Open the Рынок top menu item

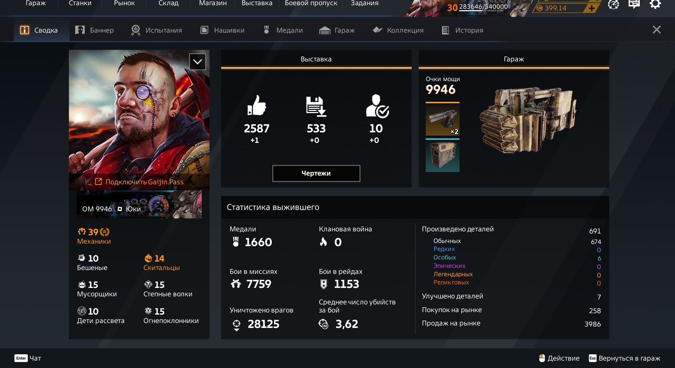124,4
